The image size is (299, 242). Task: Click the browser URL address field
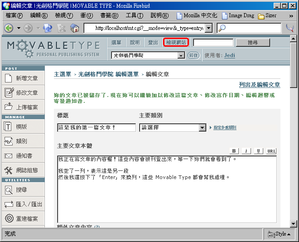click(x=145, y=29)
